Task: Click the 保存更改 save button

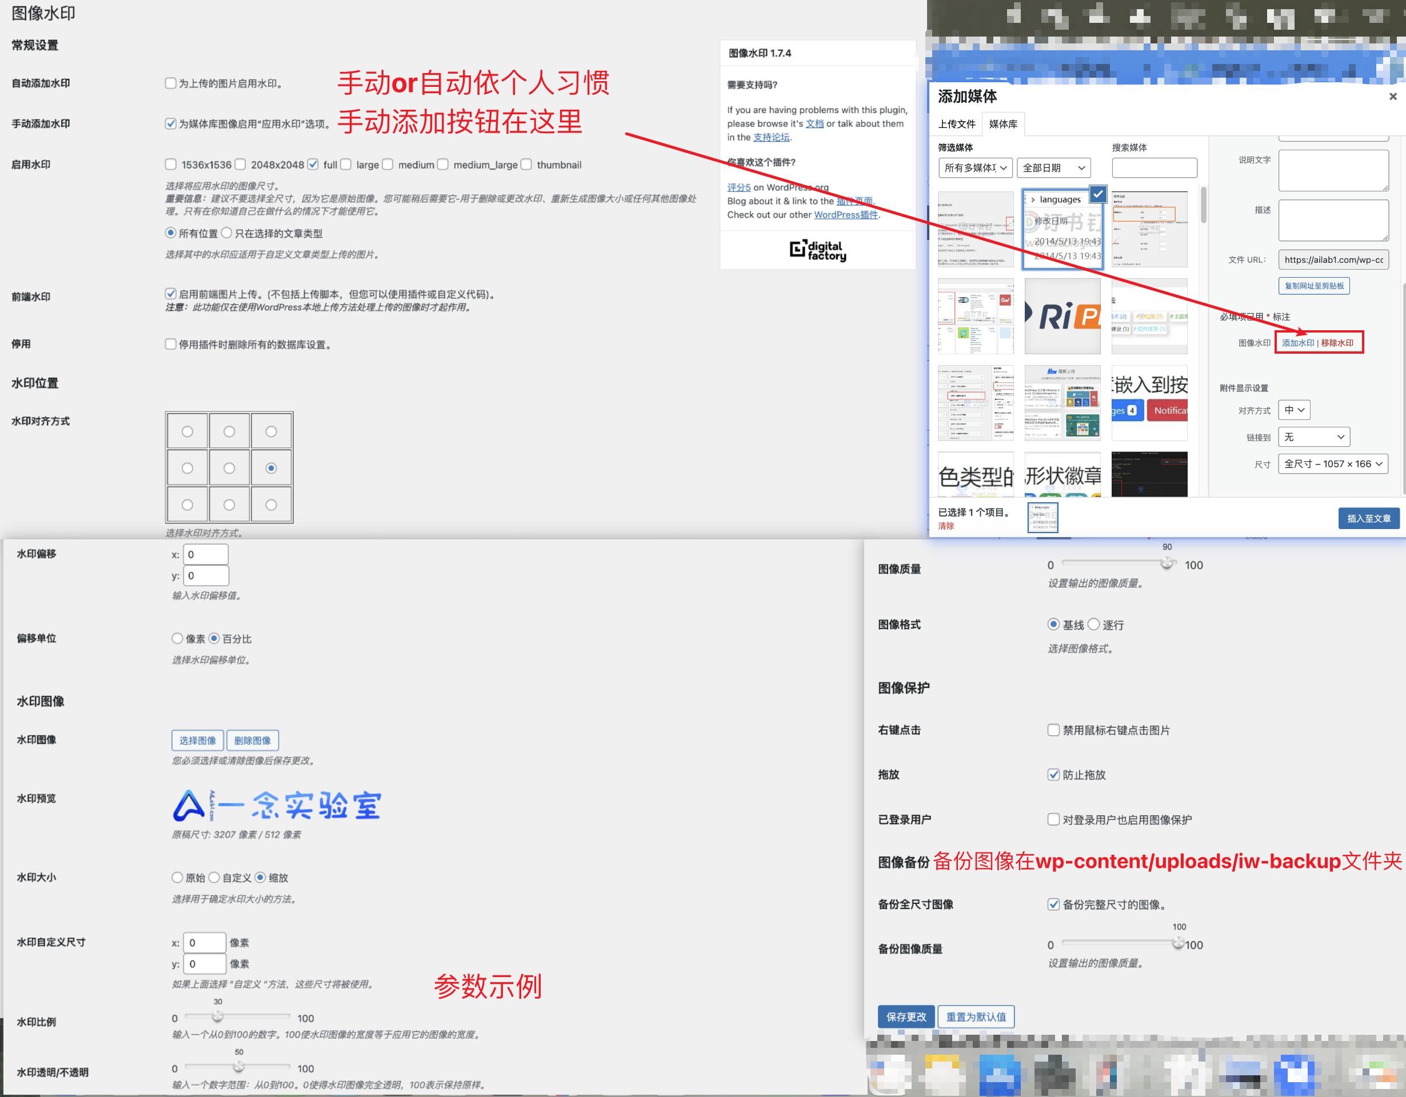Action: point(905,1016)
